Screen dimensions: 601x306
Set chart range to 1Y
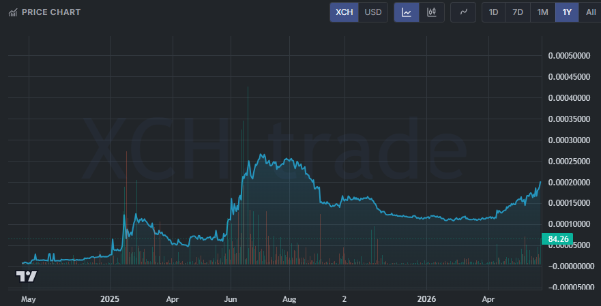pos(567,12)
